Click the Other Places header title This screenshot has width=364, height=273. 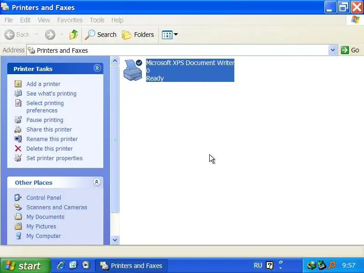tap(34, 182)
